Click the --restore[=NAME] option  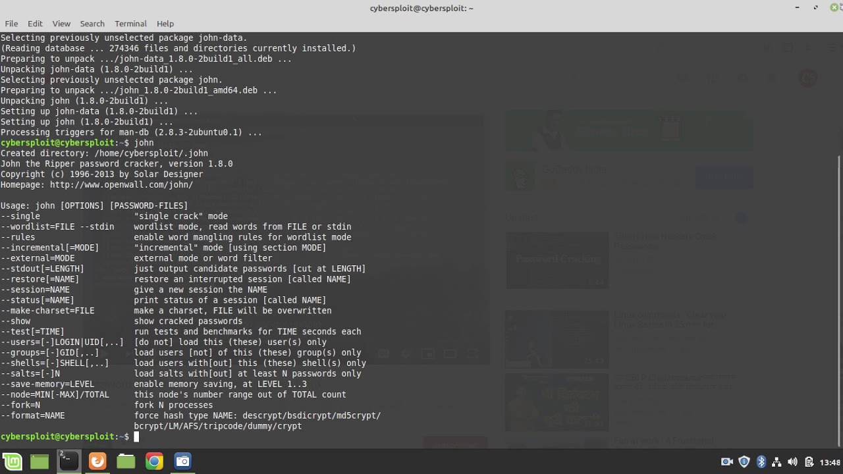pyautogui.click(x=40, y=280)
